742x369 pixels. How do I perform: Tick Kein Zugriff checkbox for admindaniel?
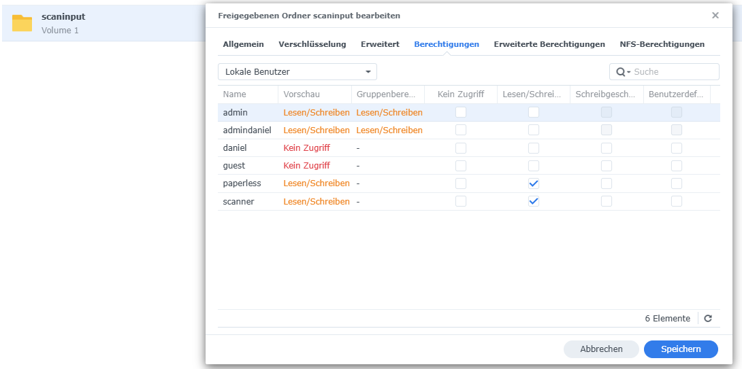point(461,130)
